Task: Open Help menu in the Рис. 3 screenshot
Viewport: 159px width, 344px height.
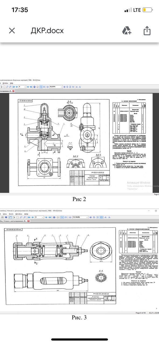Action: point(26,214)
